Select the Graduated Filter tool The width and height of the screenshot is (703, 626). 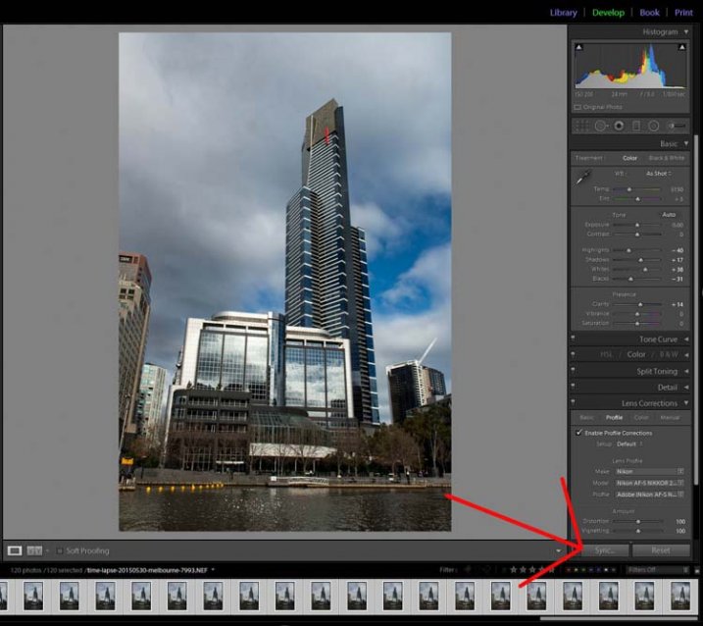pos(635,126)
